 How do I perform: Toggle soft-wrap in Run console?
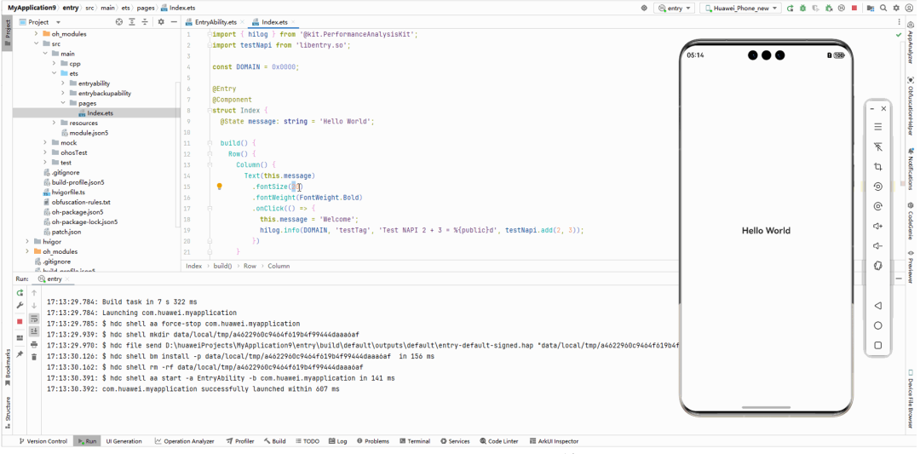coord(34,319)
